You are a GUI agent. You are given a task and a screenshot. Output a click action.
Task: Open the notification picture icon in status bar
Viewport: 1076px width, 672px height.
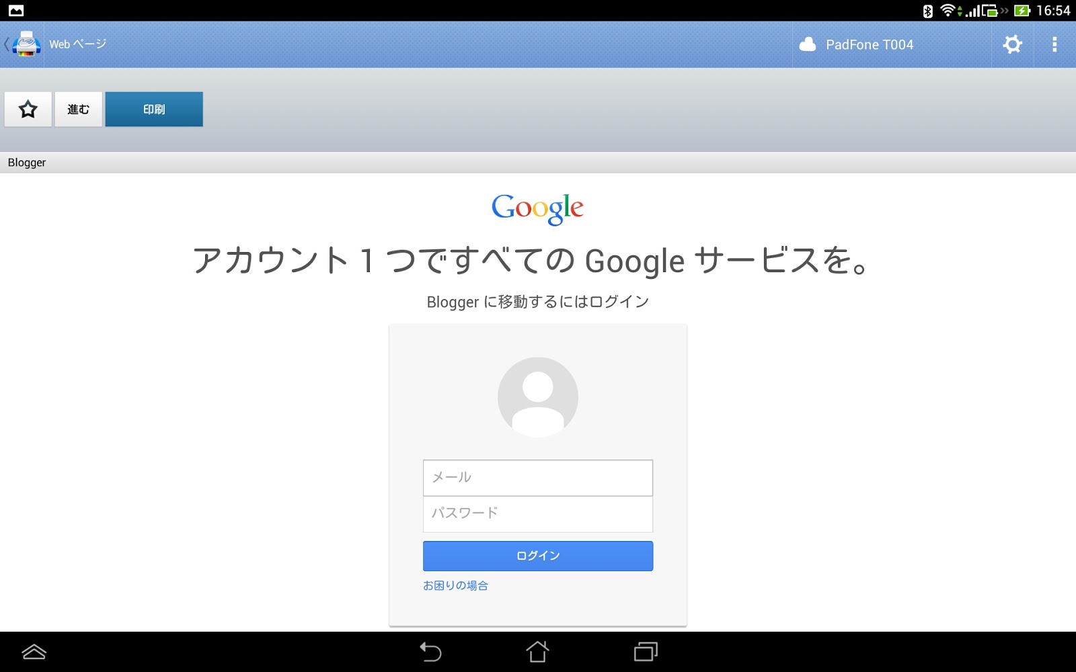[x=16, y=10]
